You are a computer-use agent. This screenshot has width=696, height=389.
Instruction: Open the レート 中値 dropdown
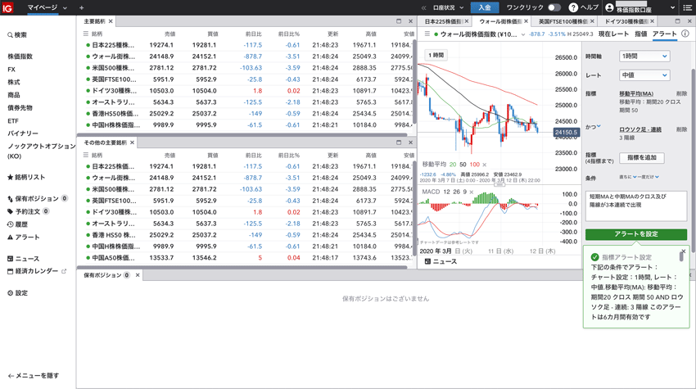644,75
